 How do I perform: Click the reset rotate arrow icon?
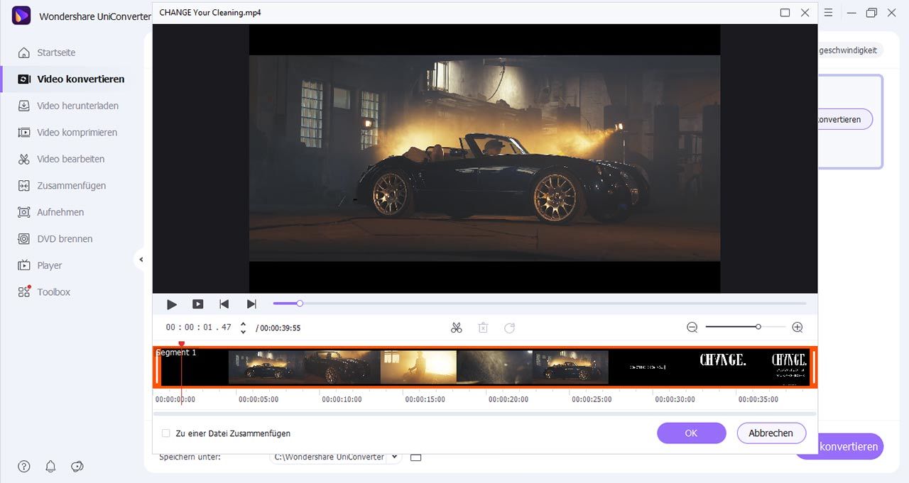[x=509, y=328]
